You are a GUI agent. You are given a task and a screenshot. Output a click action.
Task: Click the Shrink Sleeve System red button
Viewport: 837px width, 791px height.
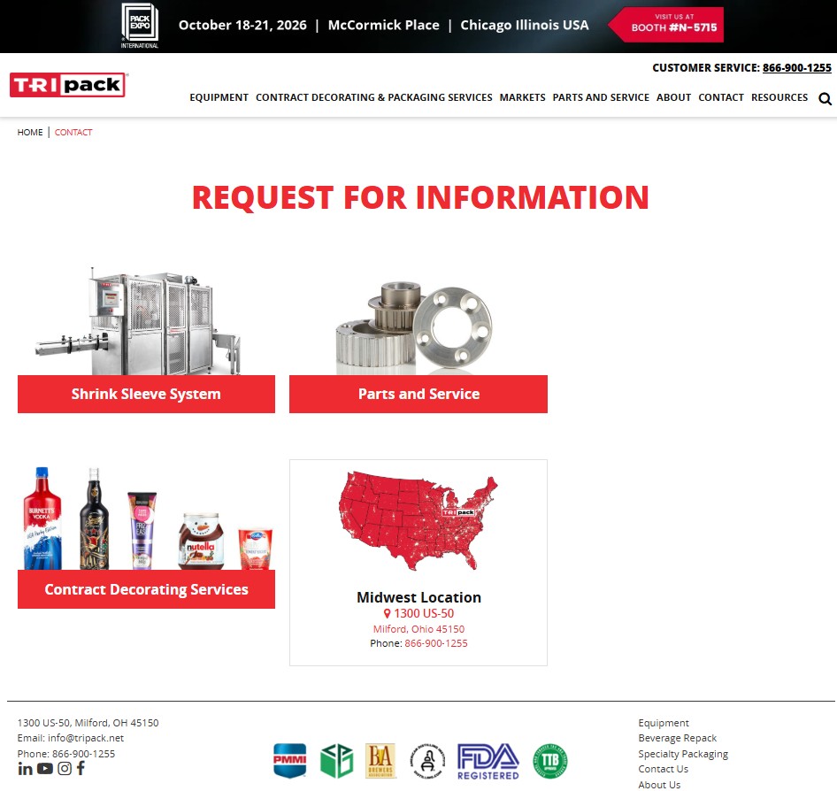146,394
